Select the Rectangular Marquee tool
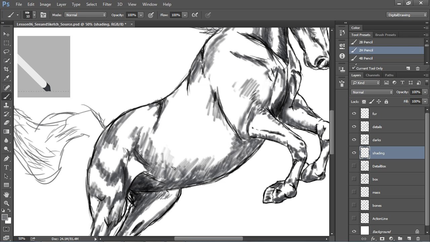The image size is (430, 242). click(6, 43)
